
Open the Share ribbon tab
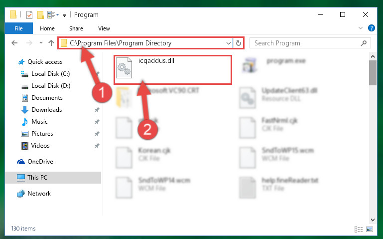point(76,28)
